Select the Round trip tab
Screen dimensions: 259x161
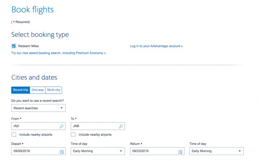click(x=21, y=90)
